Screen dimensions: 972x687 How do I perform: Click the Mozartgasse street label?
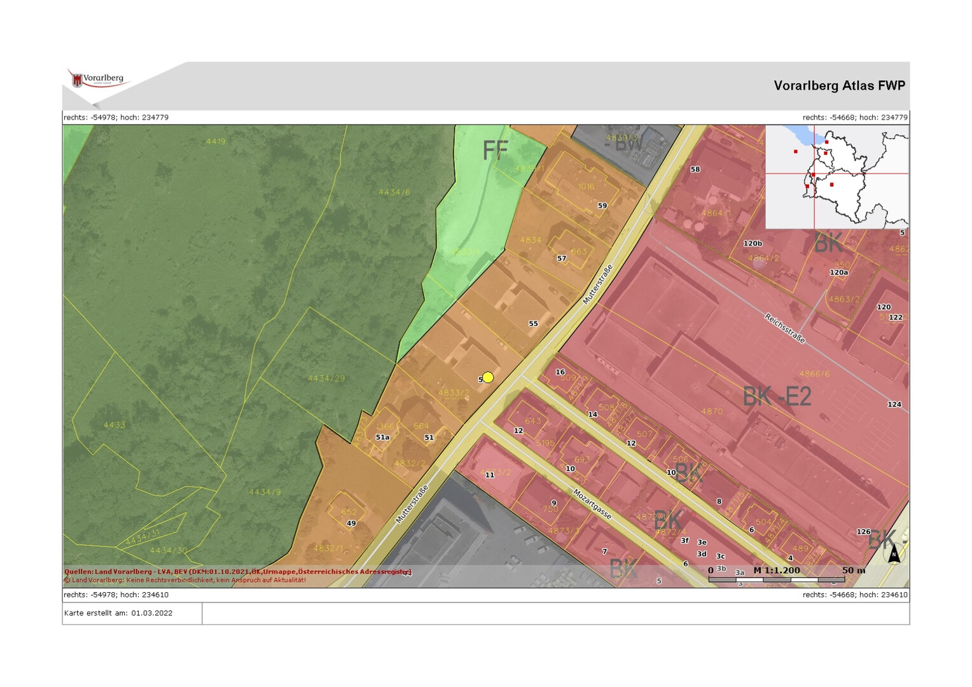tap(592, 504)
